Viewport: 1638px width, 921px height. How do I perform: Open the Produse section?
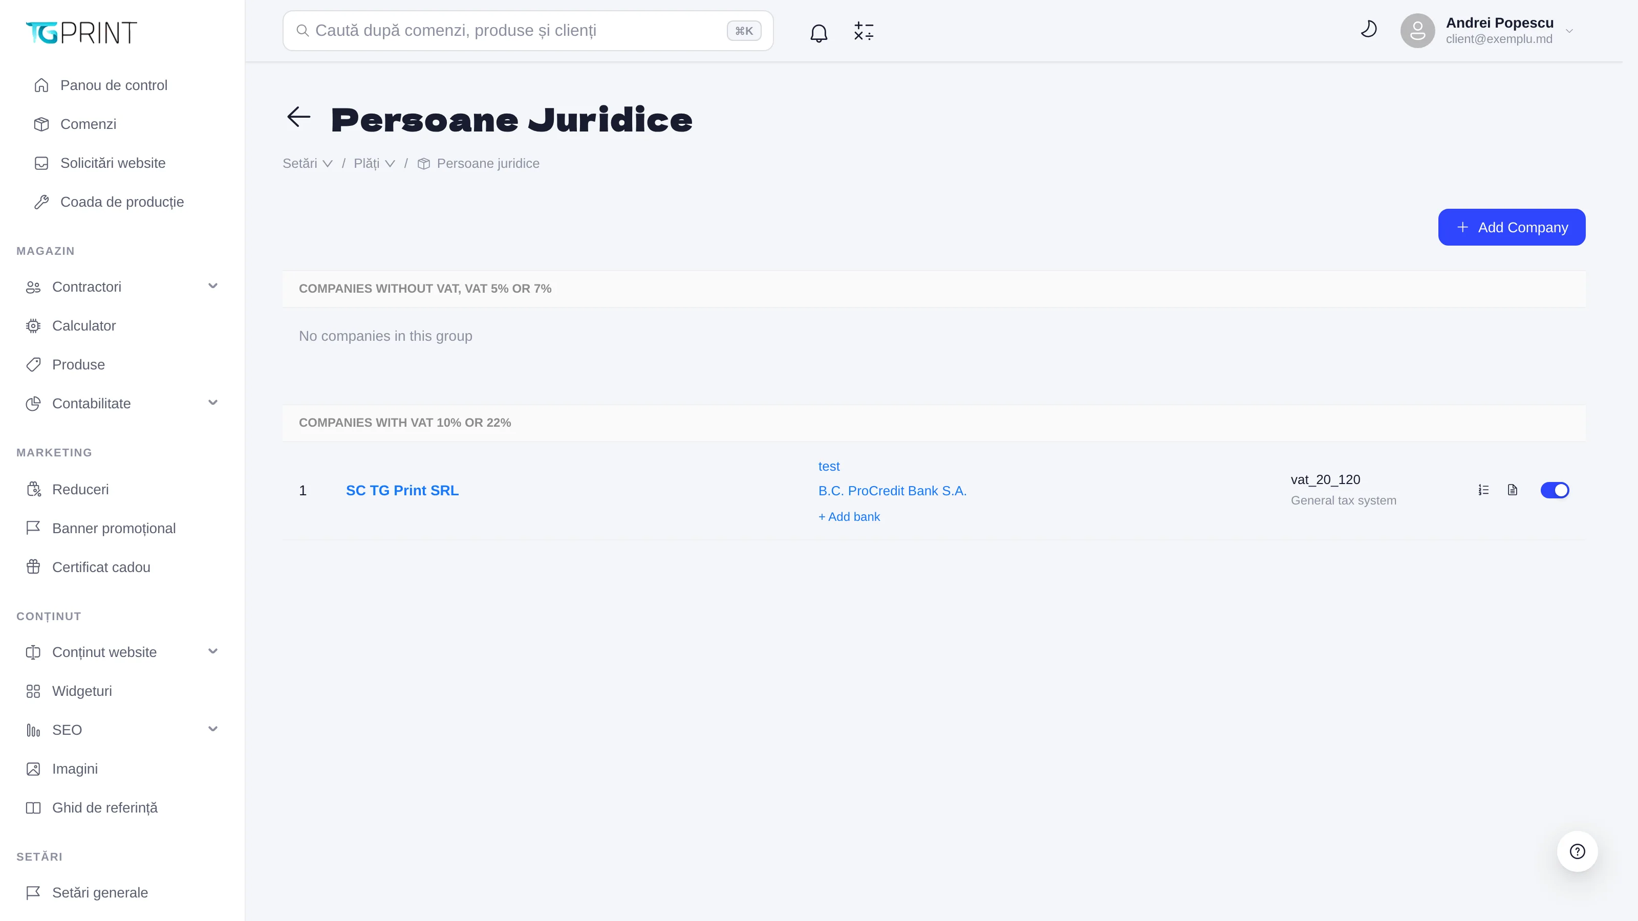[78, 364]
